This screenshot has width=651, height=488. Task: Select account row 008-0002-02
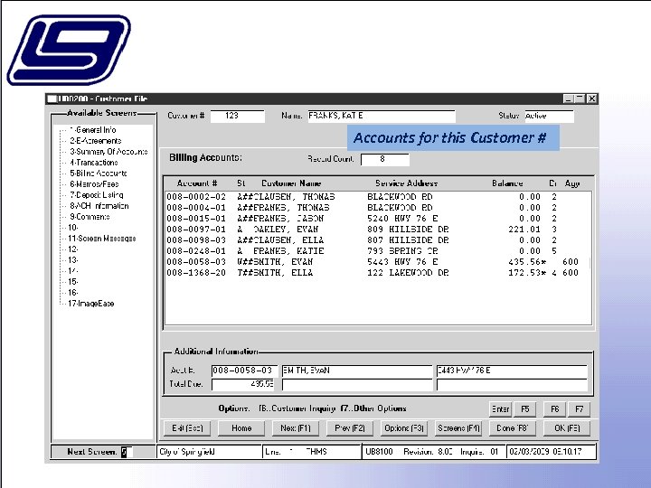pos(377,197)
